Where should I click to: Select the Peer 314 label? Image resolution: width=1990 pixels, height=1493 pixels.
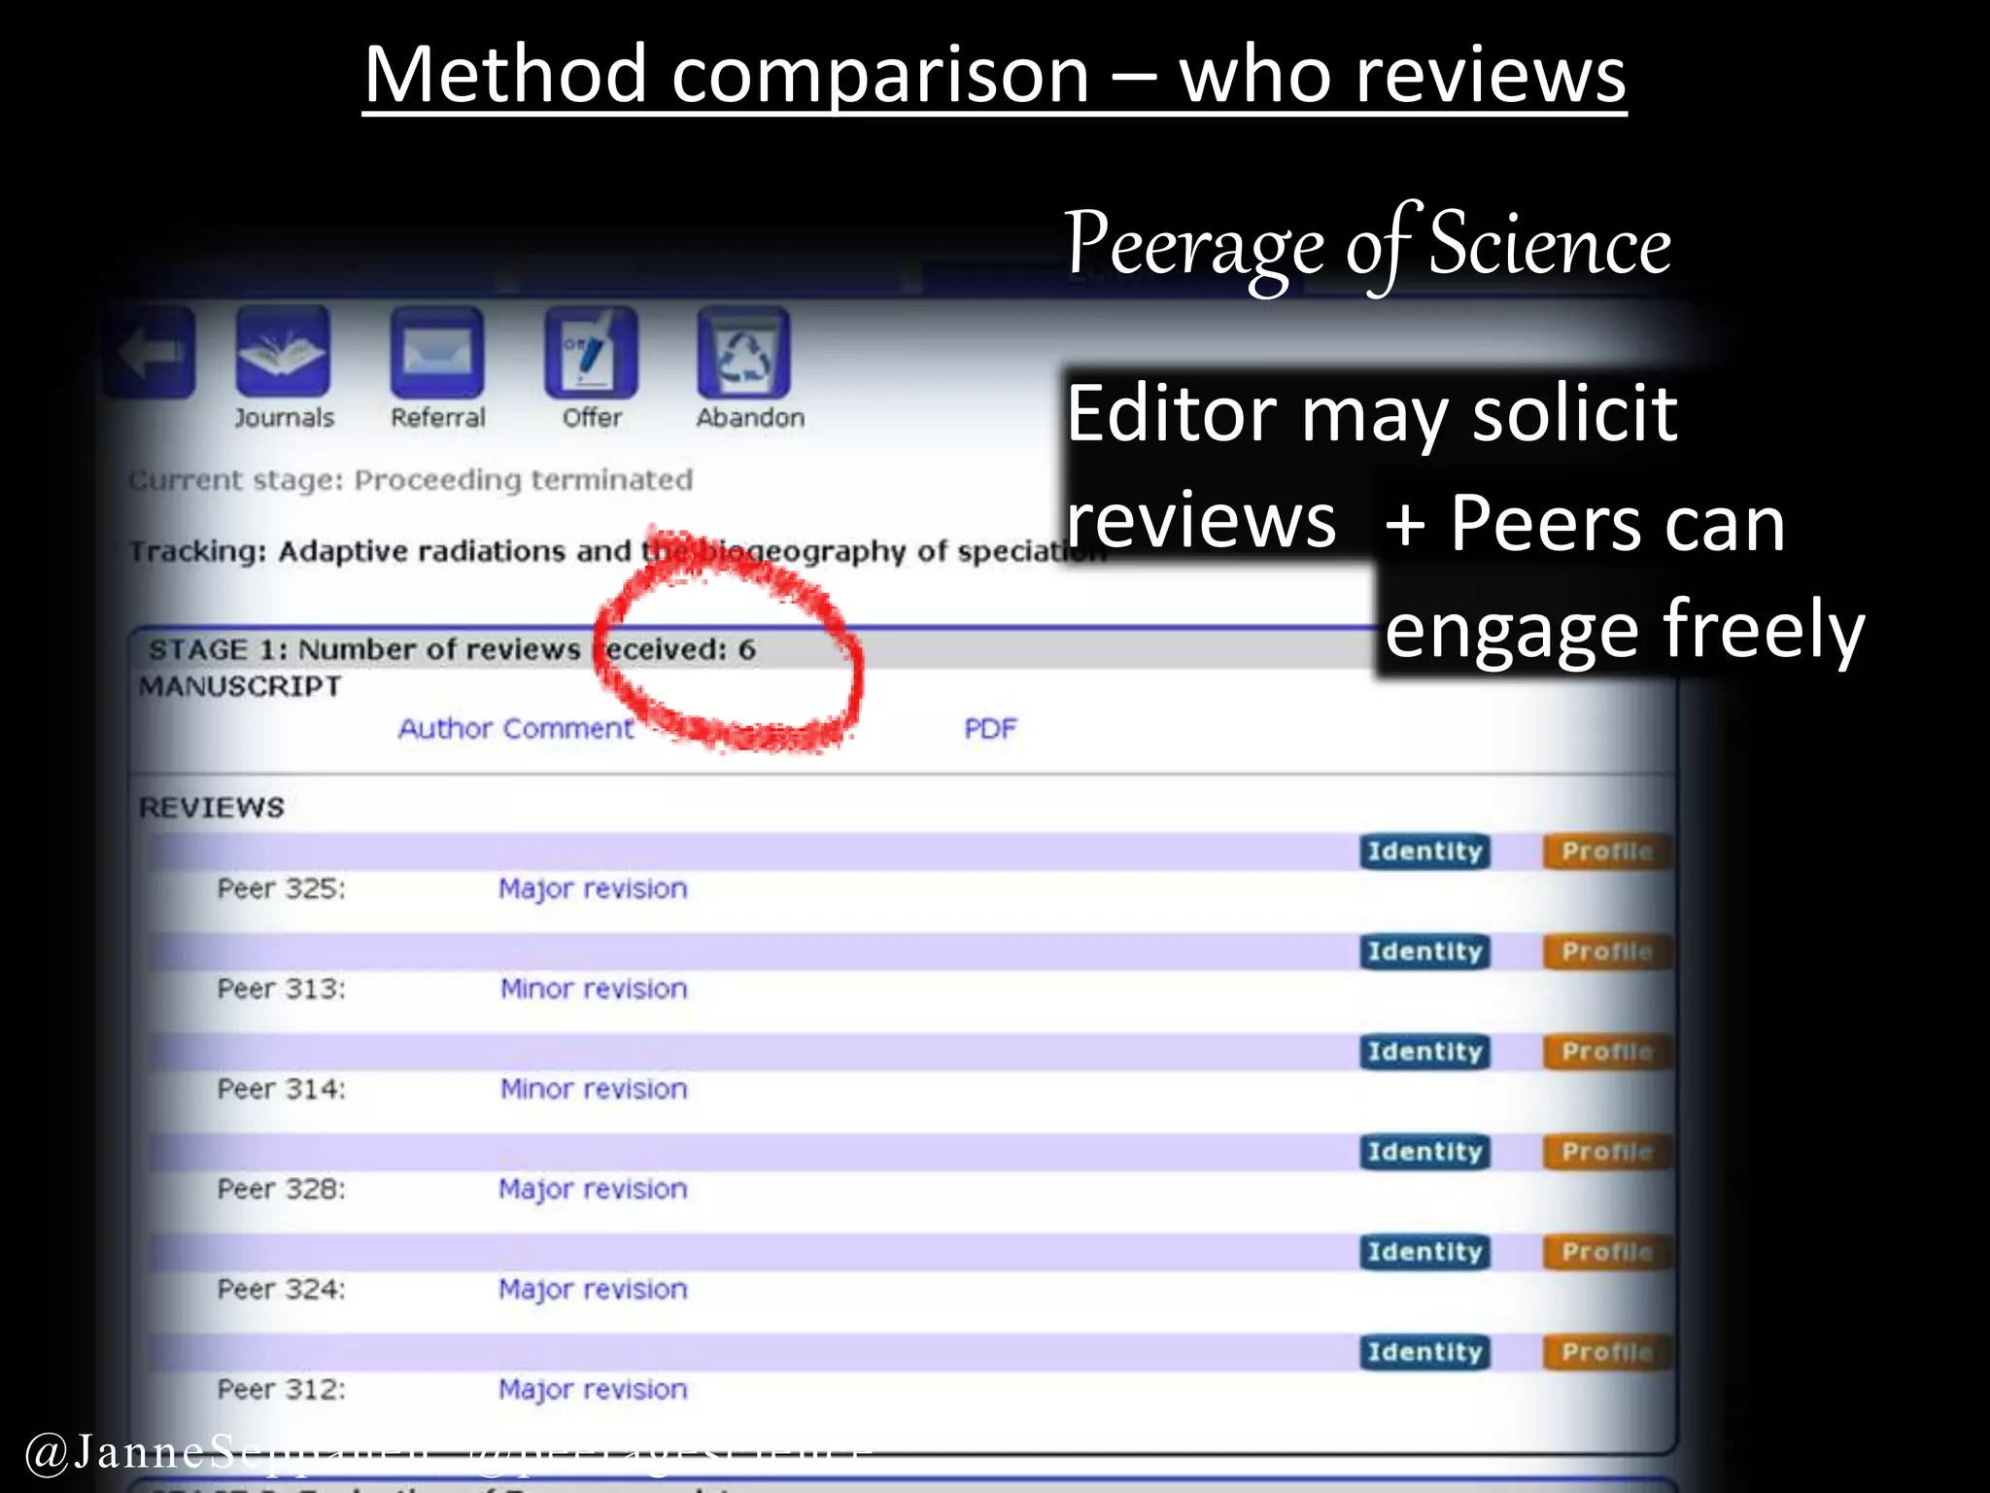click(x=281, y=1089)
